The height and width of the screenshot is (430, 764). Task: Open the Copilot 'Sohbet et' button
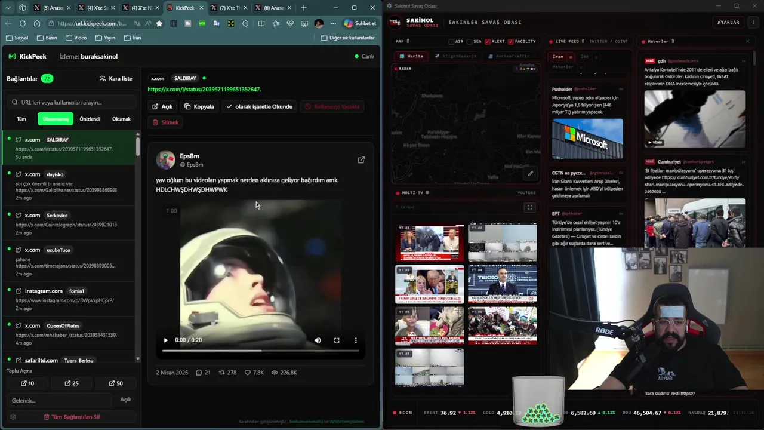(x=361, y=23)
